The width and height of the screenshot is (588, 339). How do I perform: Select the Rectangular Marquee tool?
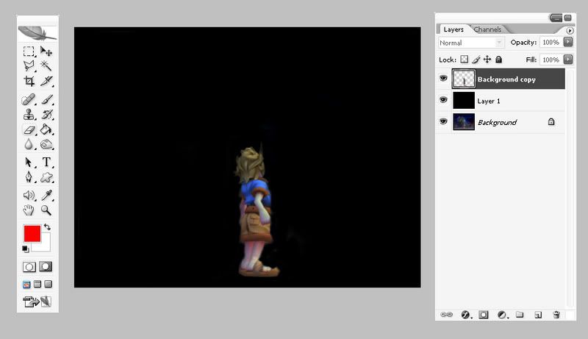coord(29,51)
